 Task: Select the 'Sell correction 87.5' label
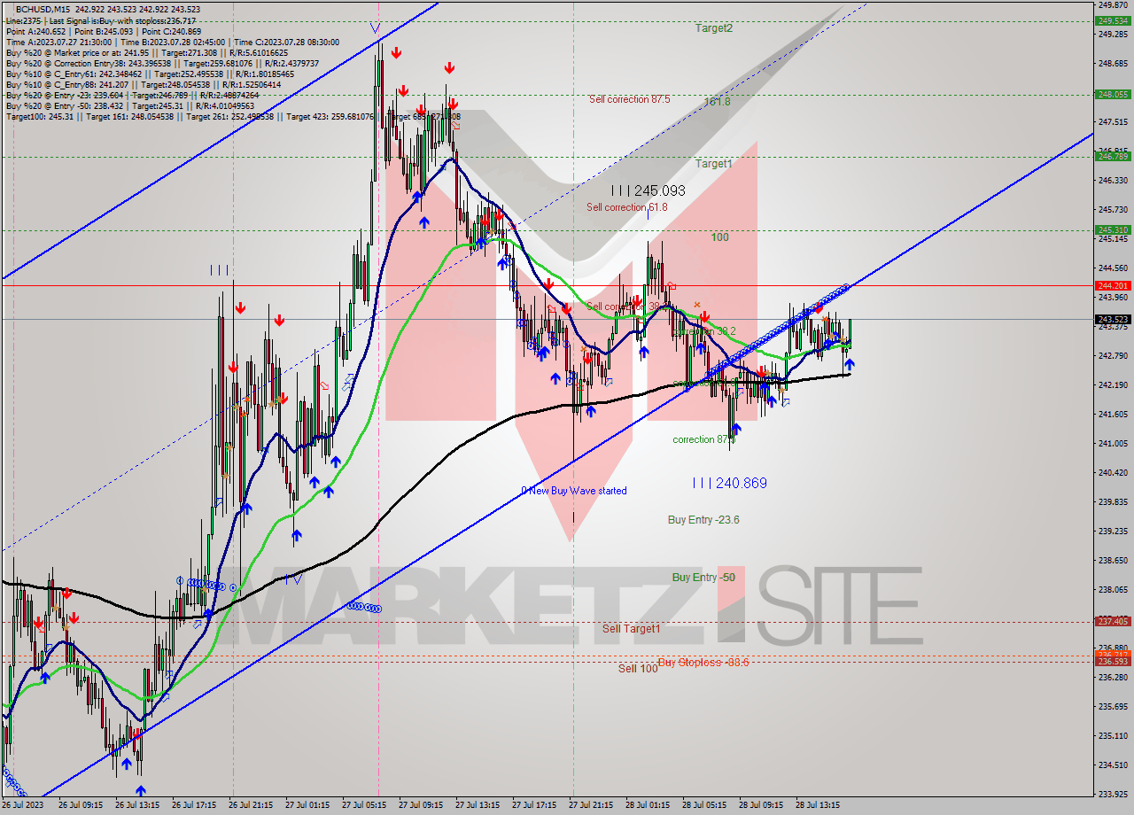point(629,99)
